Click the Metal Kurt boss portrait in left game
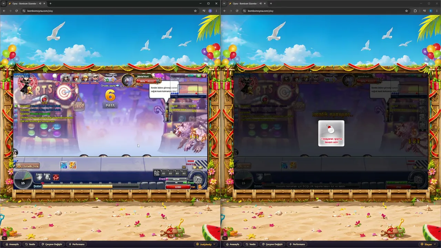This screenshot has width=441, height=248. 128,80
